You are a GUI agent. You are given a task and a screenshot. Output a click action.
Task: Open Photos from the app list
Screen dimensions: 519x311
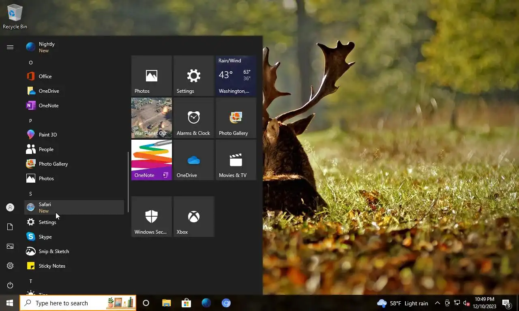tap(74, 178)
